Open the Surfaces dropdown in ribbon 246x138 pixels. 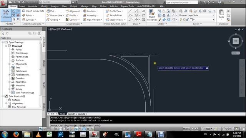pyautogui.click(x=29, y=20)
